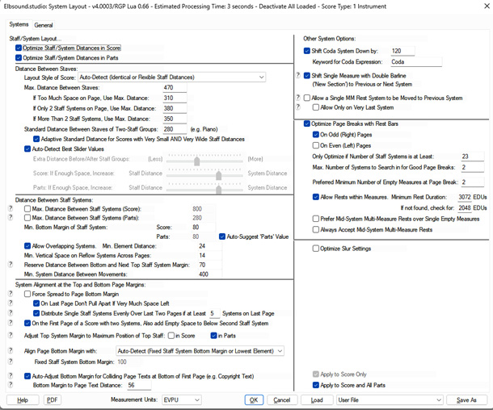Click help icon beside Force Spread to Page Bottom Margin
The image size is (493, 410).
click(11, 295)
